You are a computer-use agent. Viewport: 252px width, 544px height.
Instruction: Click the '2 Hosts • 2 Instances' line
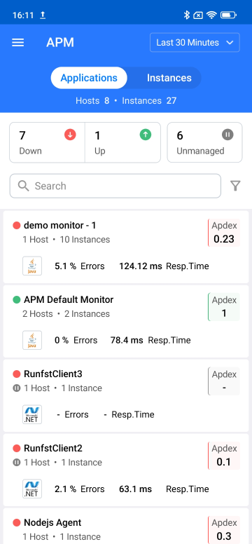click(x=66, y=313)
